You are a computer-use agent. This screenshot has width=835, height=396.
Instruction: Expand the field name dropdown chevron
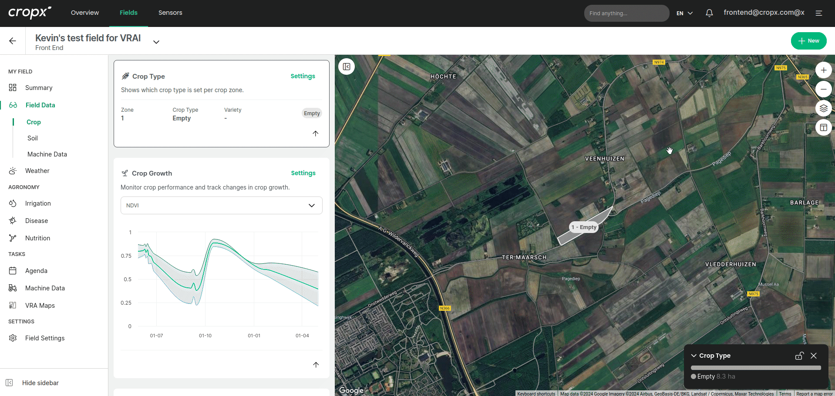click(x=156, y=42)
